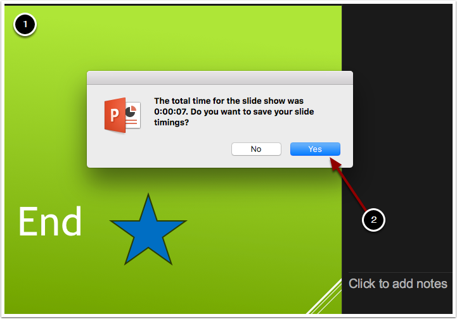Click Yes to save slide timings
Viewport: 457px width, 319px height.
315,149
